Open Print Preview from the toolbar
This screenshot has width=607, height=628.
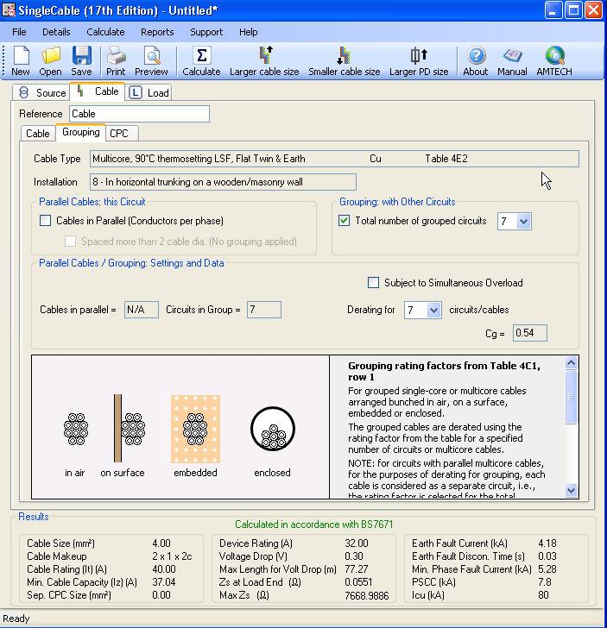151,60
